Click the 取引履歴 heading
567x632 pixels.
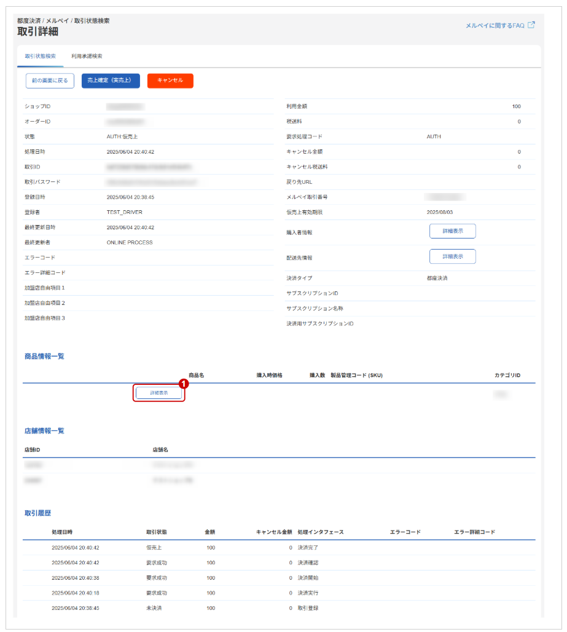point(38,513)
